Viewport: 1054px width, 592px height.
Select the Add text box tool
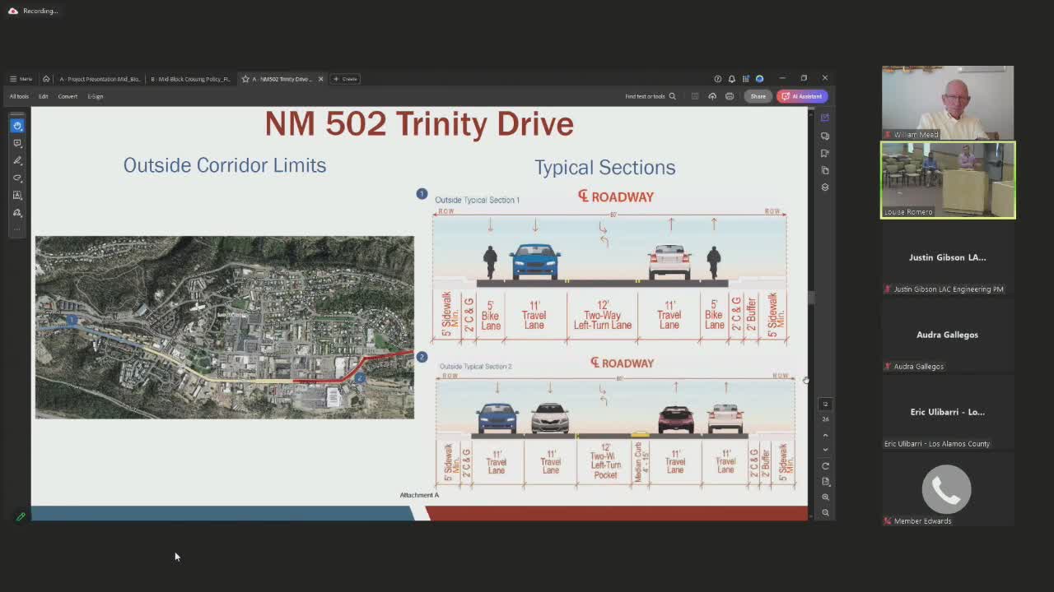tap(17, 195)
